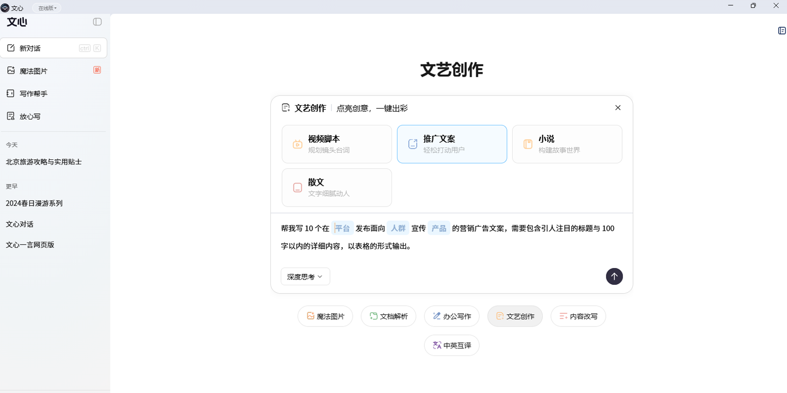787x393 pixels.
Task: Click the 文档解析 shortcut chip
Action: (x=388, y=316)
